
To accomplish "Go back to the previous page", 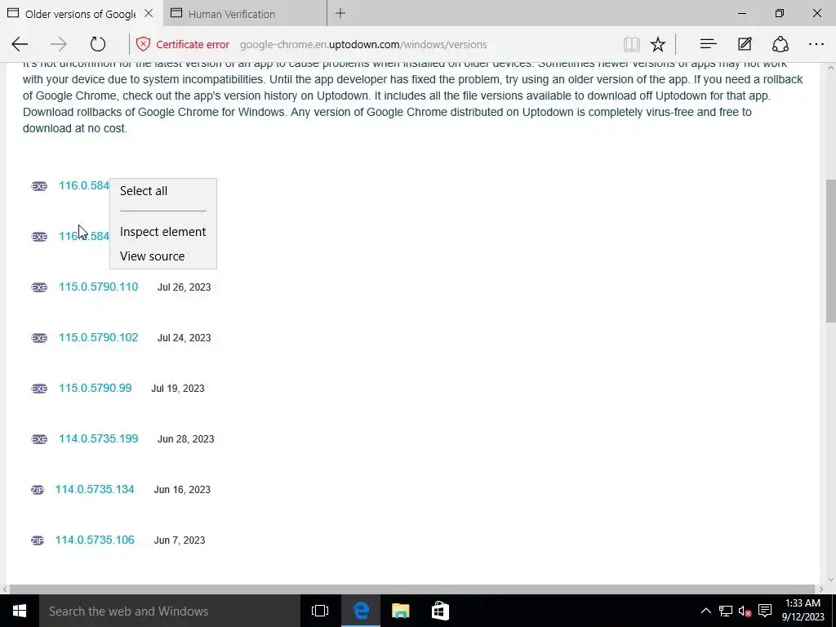I will pyautogui.click(x=20, y=44).
